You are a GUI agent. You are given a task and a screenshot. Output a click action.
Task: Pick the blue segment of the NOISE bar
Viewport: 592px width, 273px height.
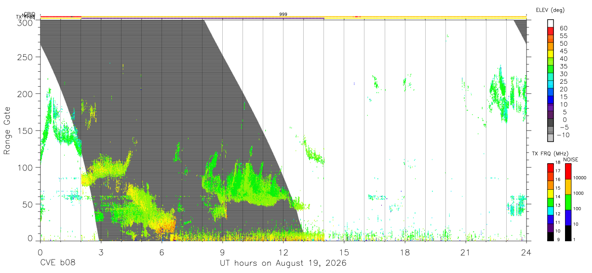tap(568, 218)
